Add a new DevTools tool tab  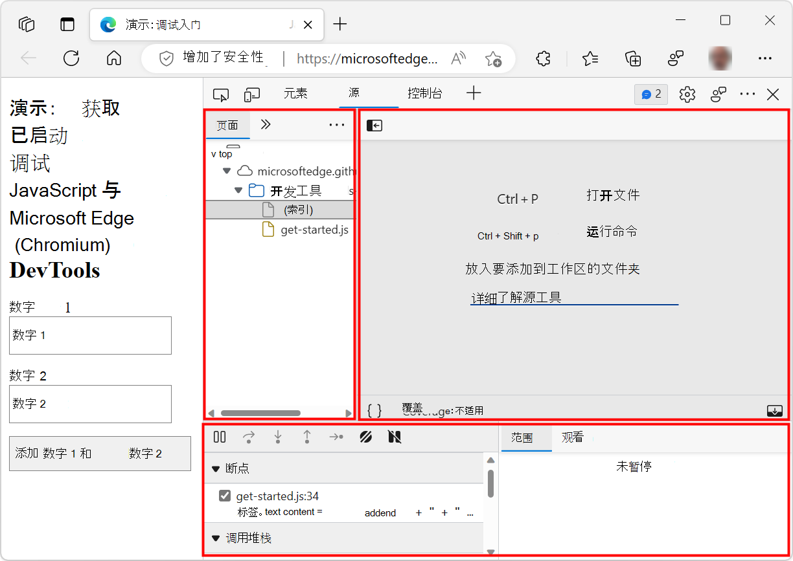click(x=474, y=93)
